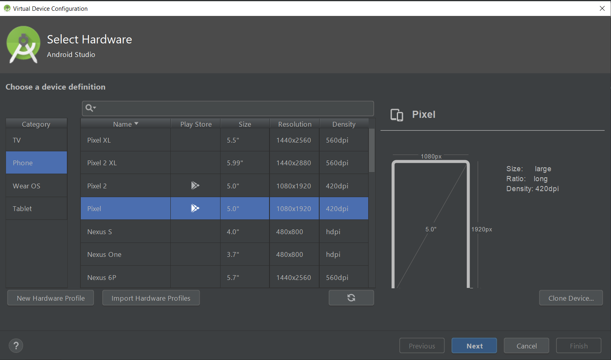Select the TV category
Screen dimensions: 611x360
point(36,140)
